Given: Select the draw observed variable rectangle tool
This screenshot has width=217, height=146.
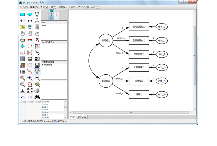Looking at the screenshot, I should [x=23, y=14].
